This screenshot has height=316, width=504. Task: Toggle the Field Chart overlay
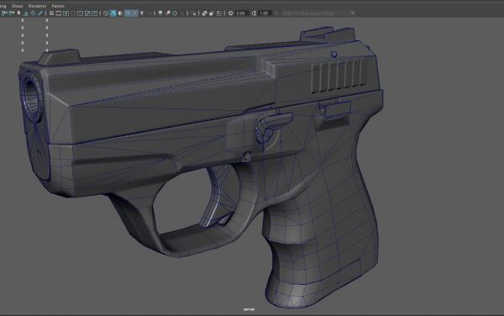coord(80,13)
